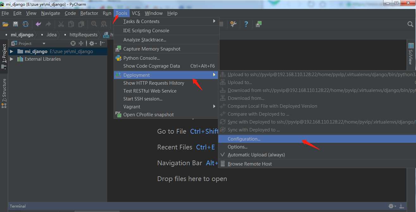Viewport: 416px width, 212px height.
Task: Open Python Console...
Action: tap(166, 58)
